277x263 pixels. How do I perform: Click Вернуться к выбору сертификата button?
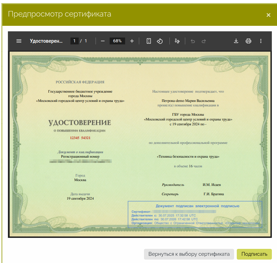pyautogui.click(x=189, y=254)
